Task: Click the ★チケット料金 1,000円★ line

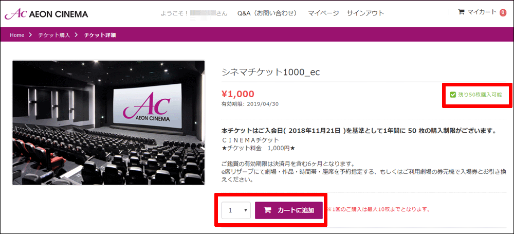Action: click(x=259, y=148)
